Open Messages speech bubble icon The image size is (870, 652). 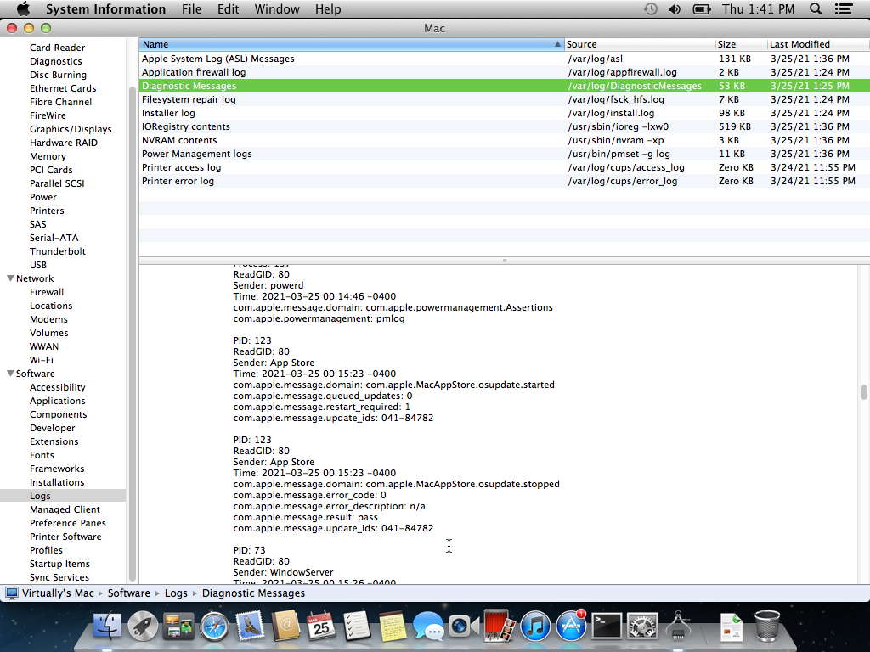(428, 626)
